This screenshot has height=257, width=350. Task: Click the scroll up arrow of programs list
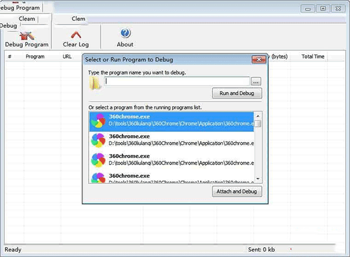tap(258, 116)
